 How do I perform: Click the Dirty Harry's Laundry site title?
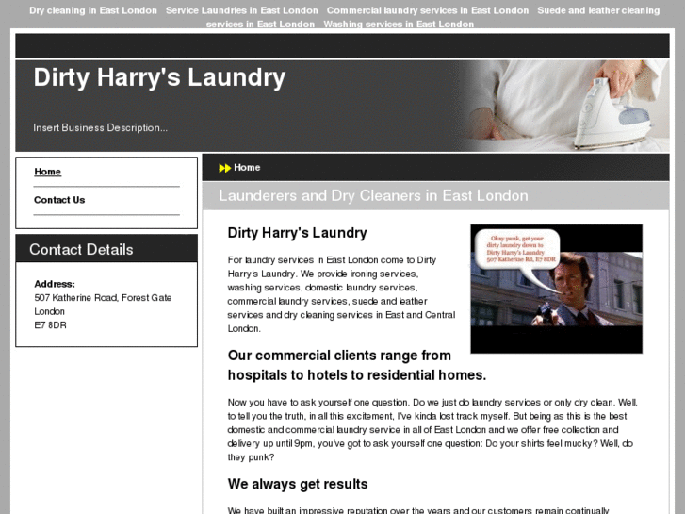(x=159, y=77)
